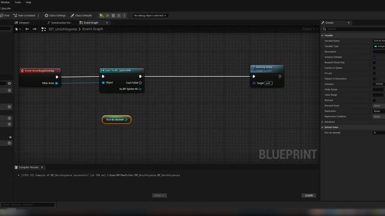Click the As BP Sphere Hit pin
The width and height of the screenshot is (385, 216).
(x=140, y=89)
